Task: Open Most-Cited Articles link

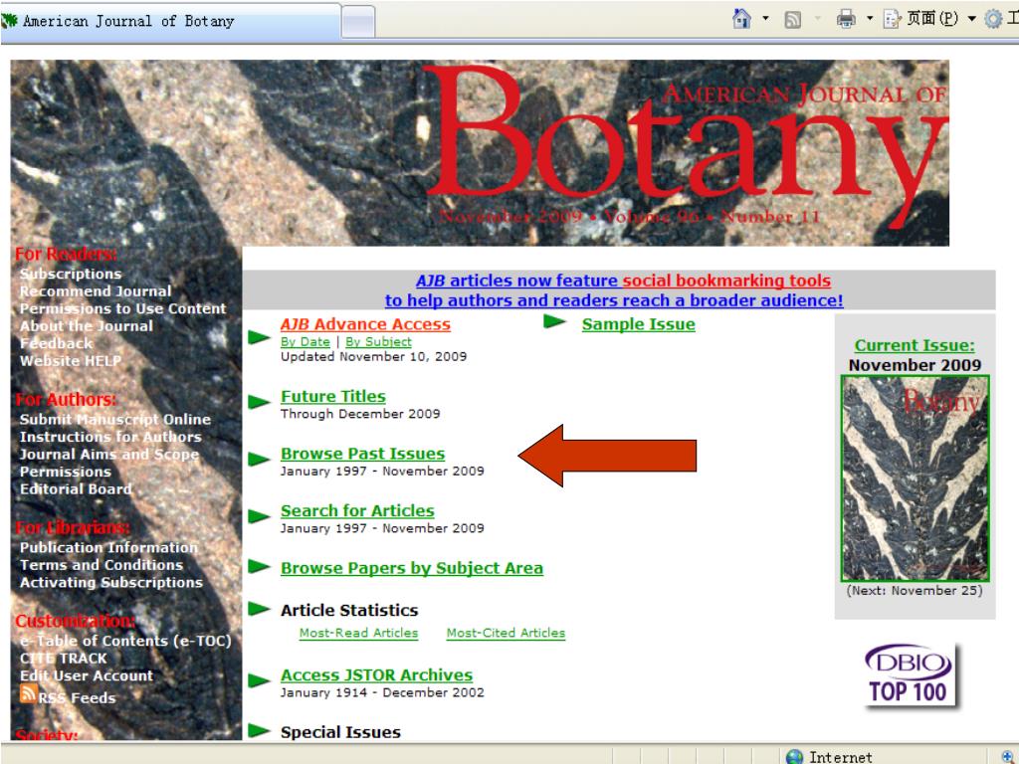Action: [506, 633]
